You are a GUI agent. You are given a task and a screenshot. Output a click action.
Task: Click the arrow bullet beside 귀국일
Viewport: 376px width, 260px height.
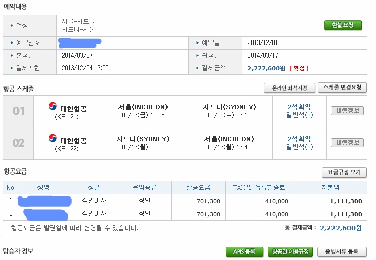(197, 56)
